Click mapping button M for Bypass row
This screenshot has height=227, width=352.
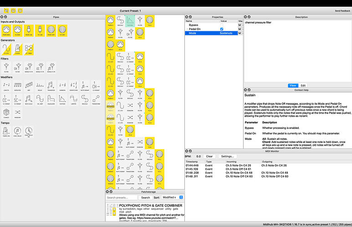pyautogui.click(x=240, y=25)
